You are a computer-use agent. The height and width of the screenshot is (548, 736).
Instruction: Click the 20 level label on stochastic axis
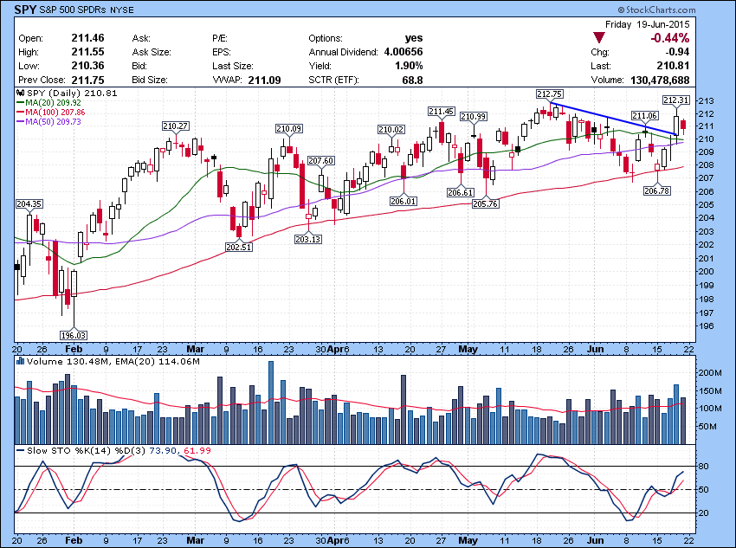[704, 513]
